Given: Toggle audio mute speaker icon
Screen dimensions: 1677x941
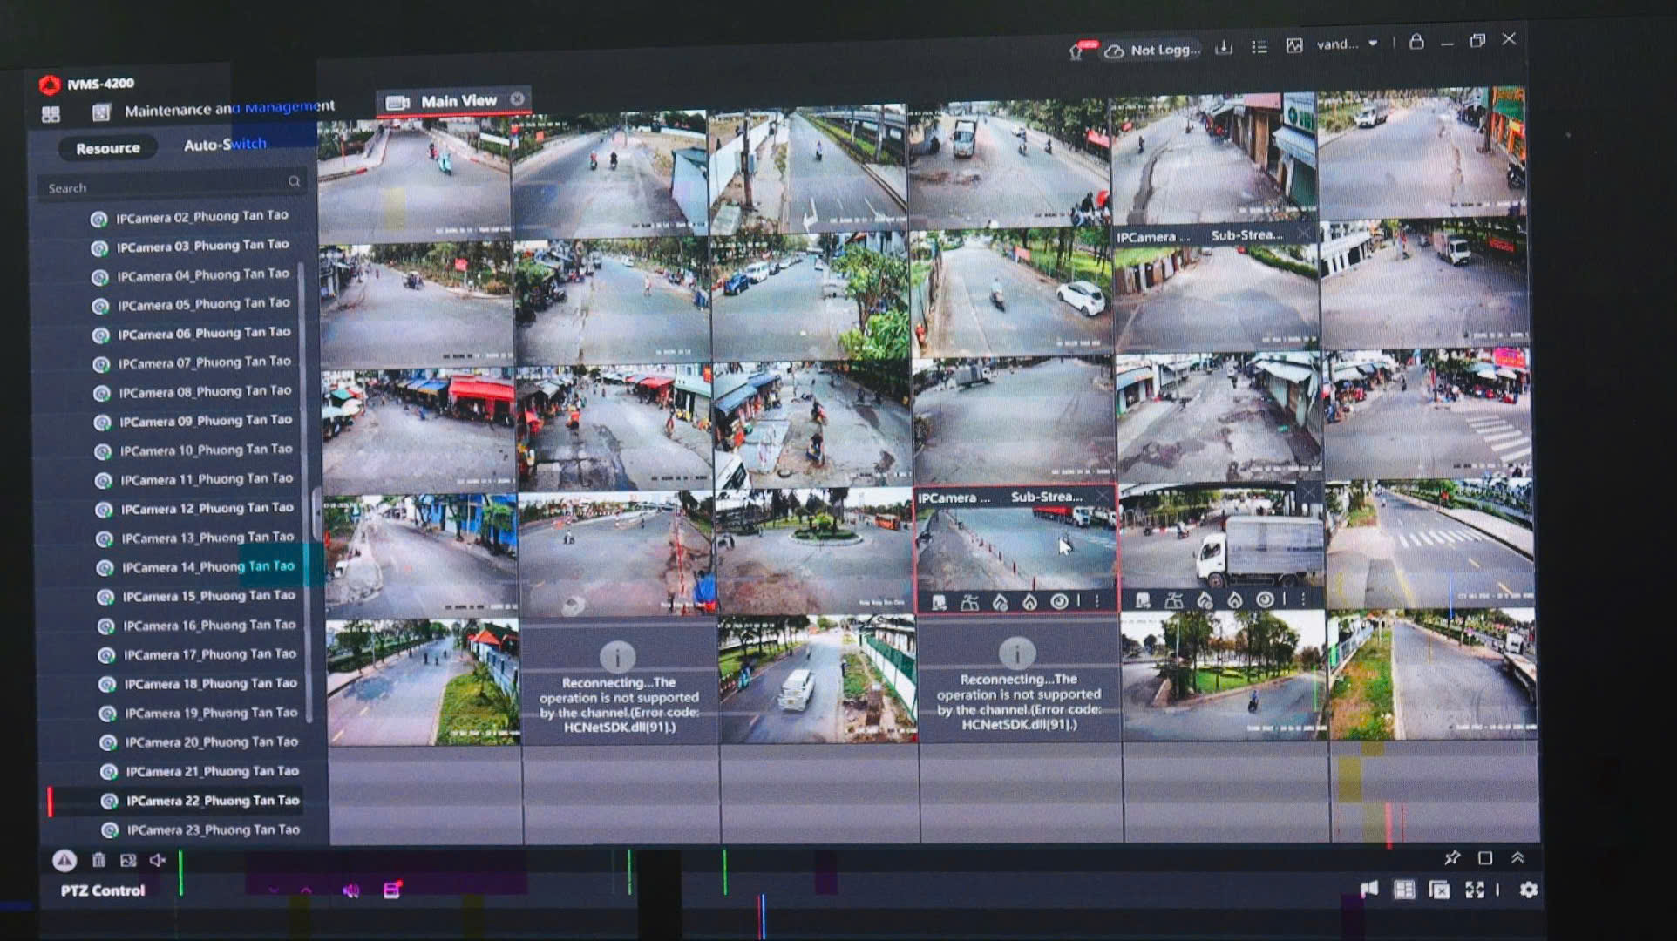Looking at the screenshot, I should click(157, 861).
